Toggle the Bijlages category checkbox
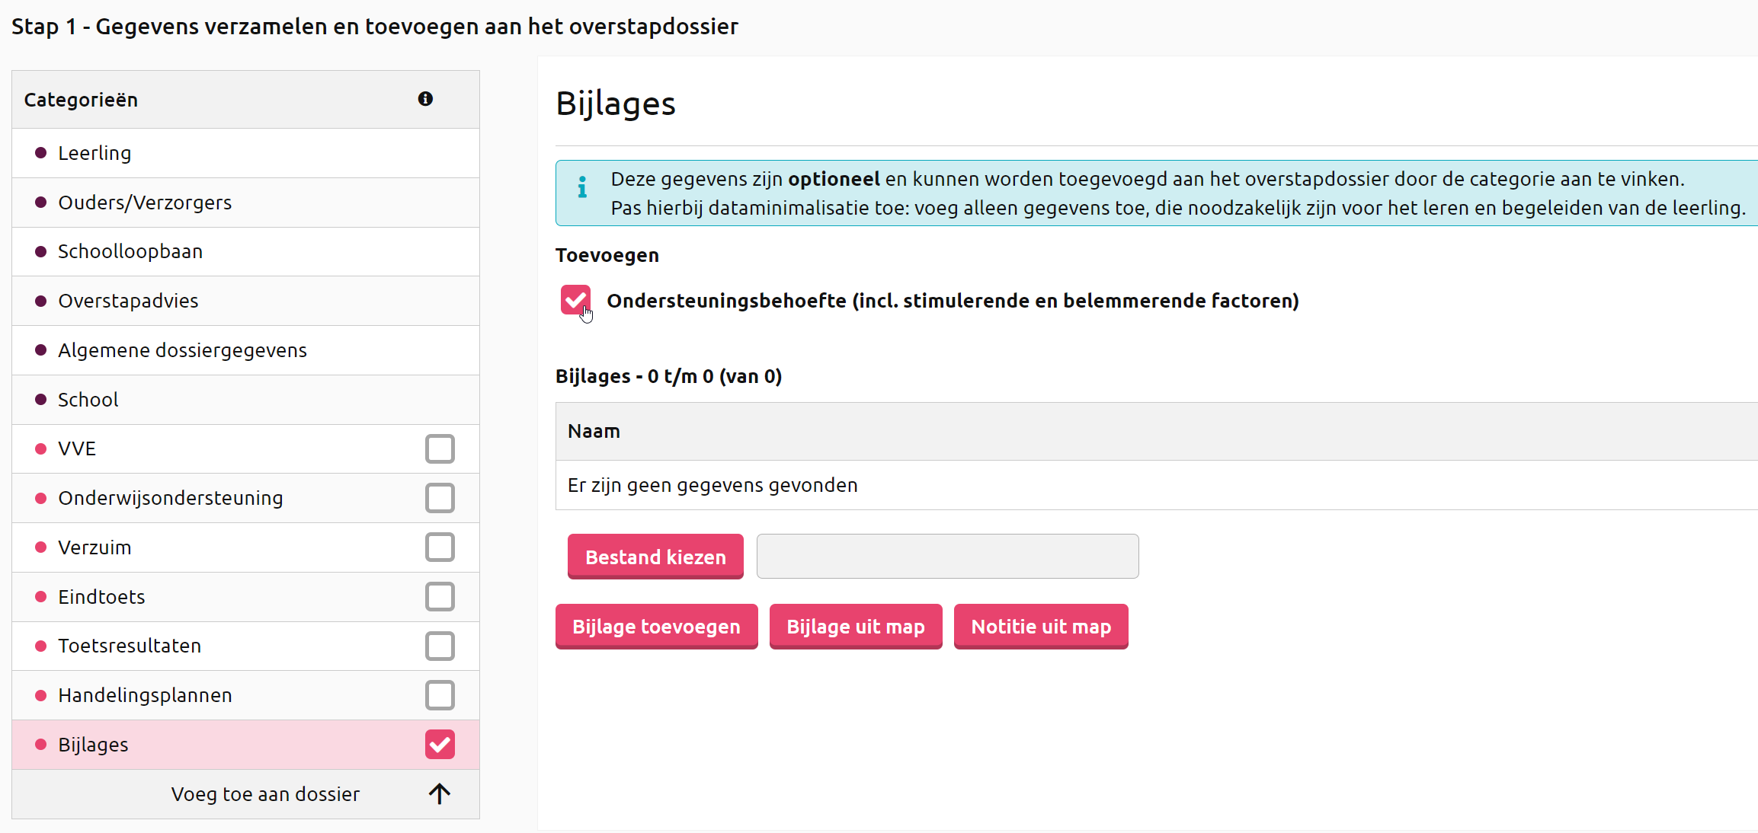This screenshot has width=1758, height=833. [x=440, y=743]
